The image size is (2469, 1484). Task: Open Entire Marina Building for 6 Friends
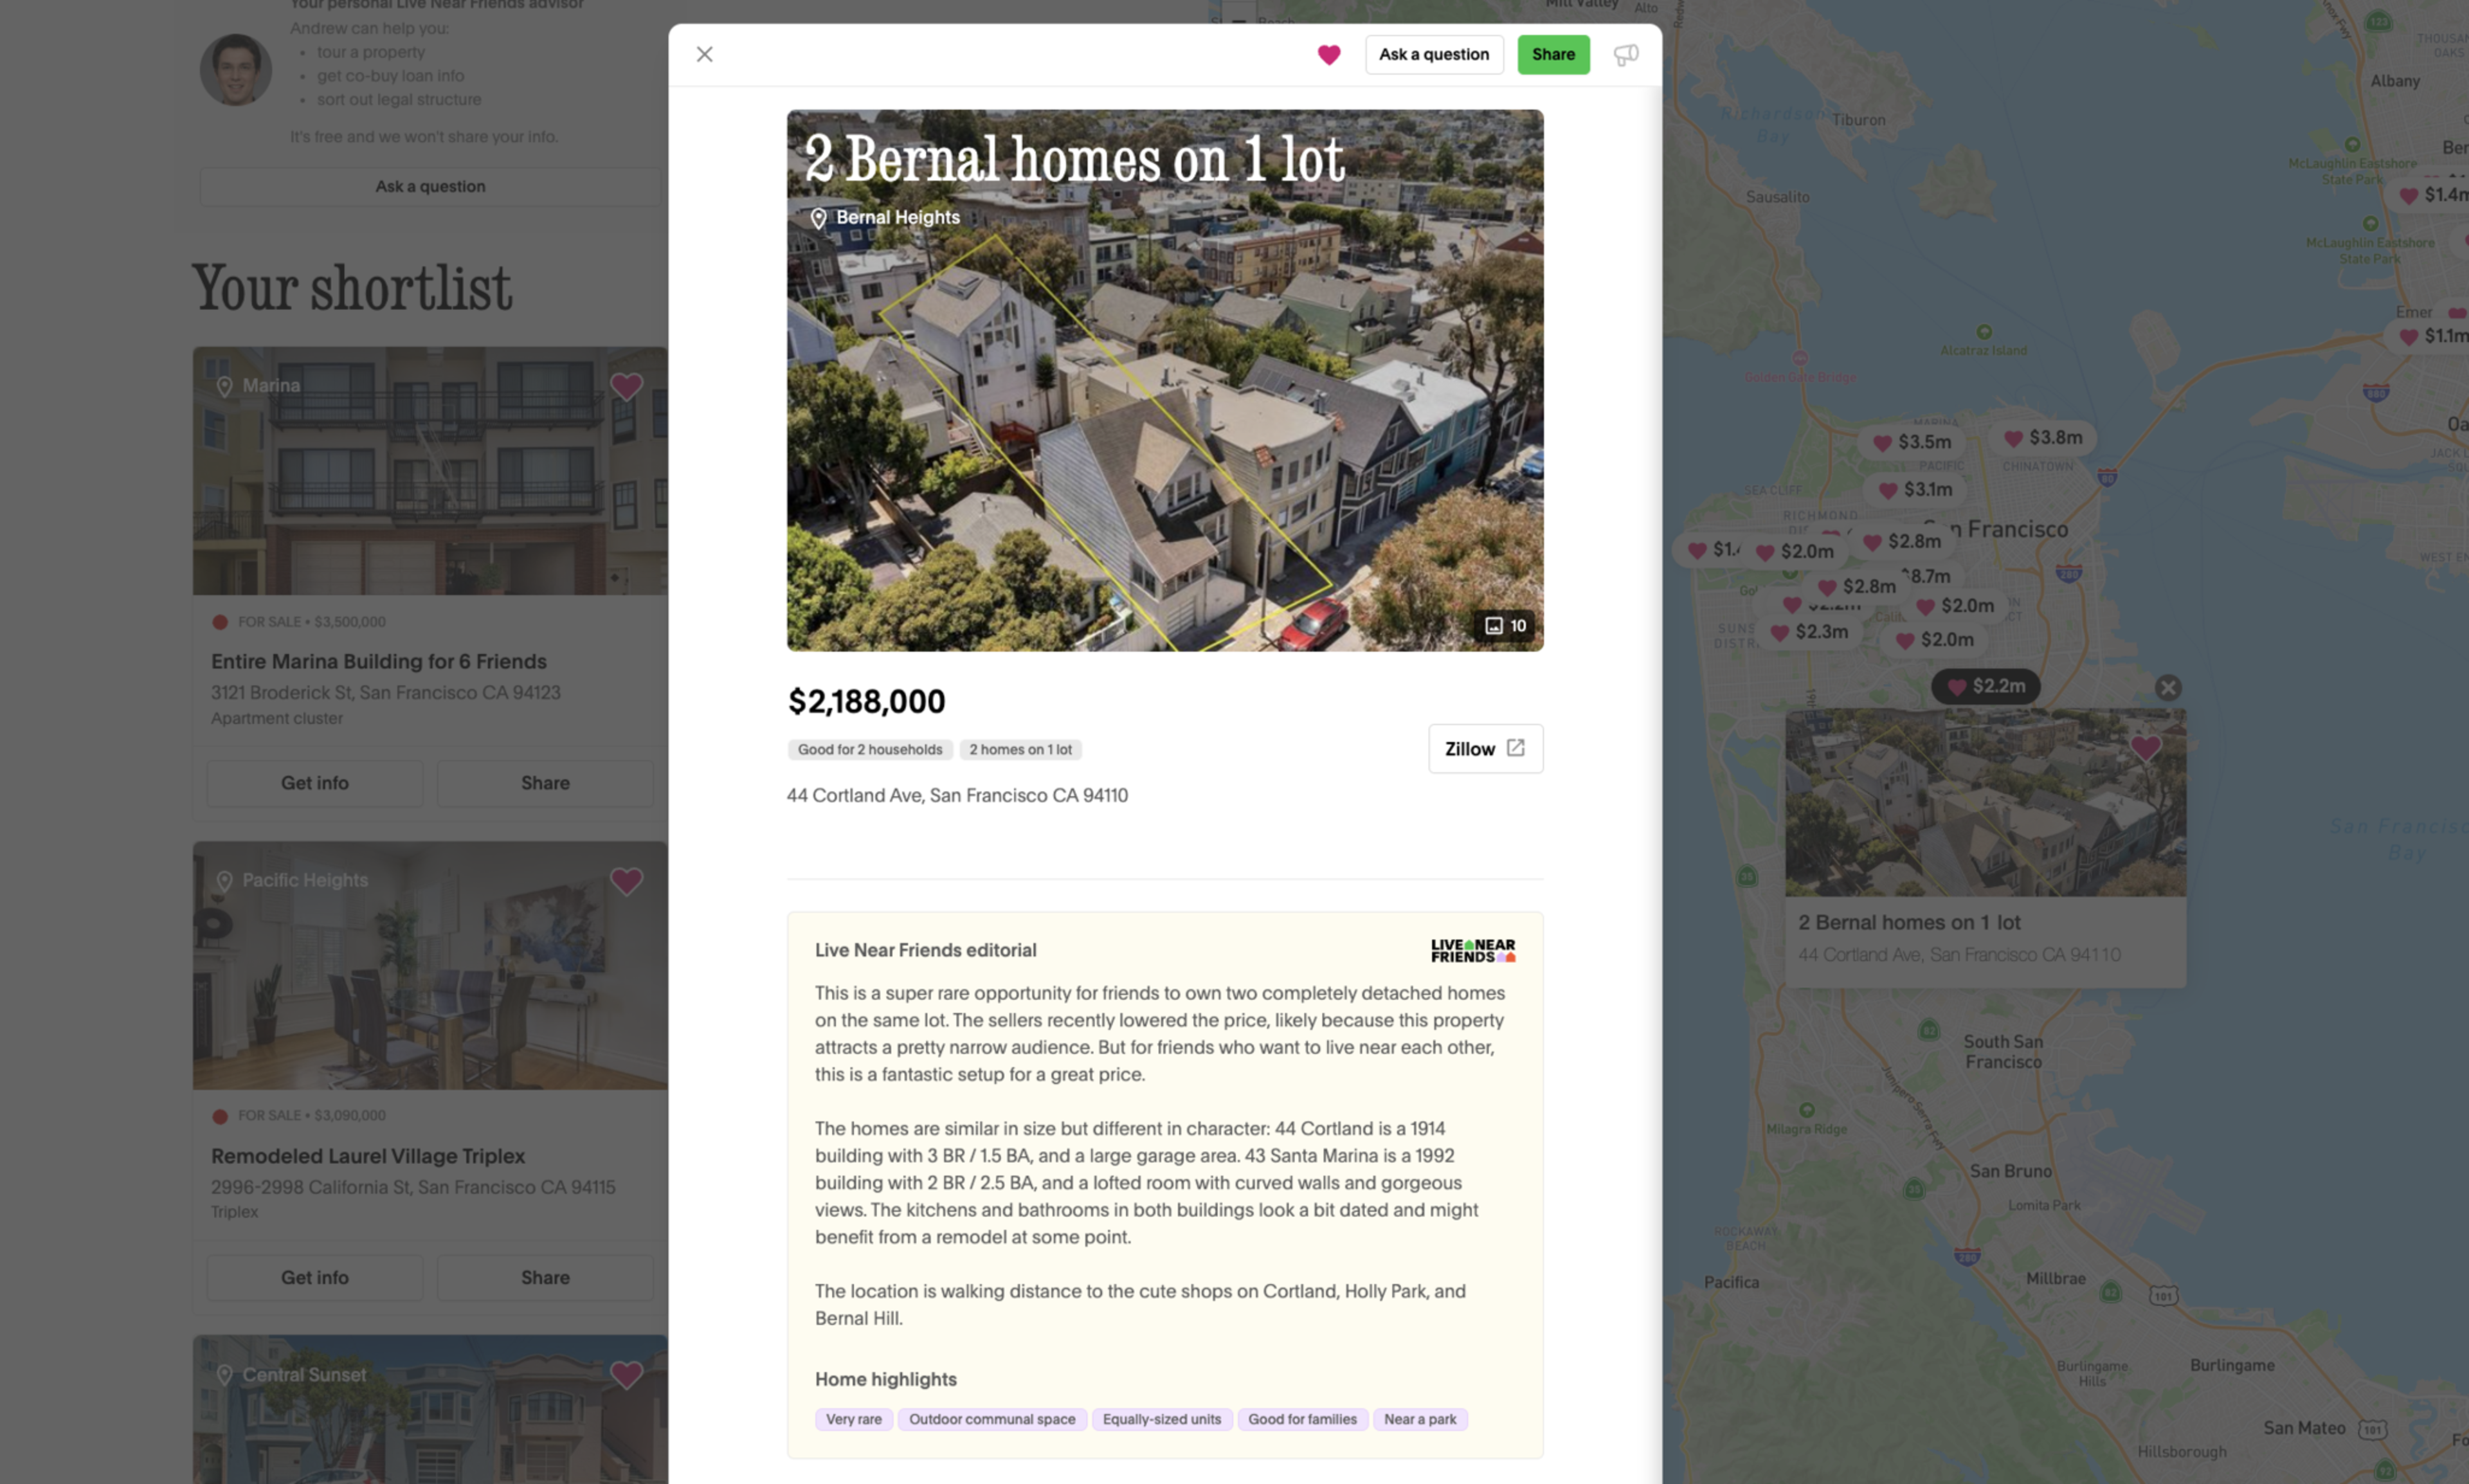(378, 661)
